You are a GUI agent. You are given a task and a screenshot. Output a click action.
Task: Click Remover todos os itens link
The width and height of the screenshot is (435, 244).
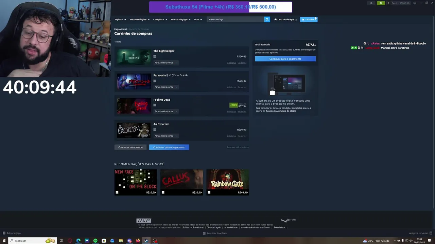238,147
